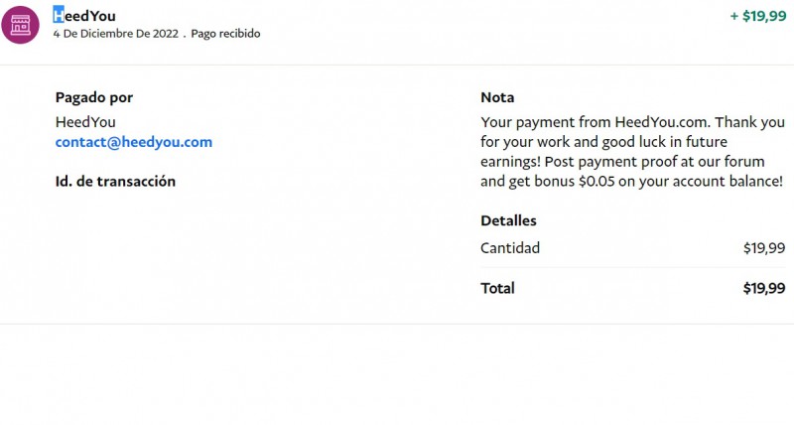Click the HeedYou payer name under Pagado por
Viewport: 794px width, 425px height.
click(85, 121)
